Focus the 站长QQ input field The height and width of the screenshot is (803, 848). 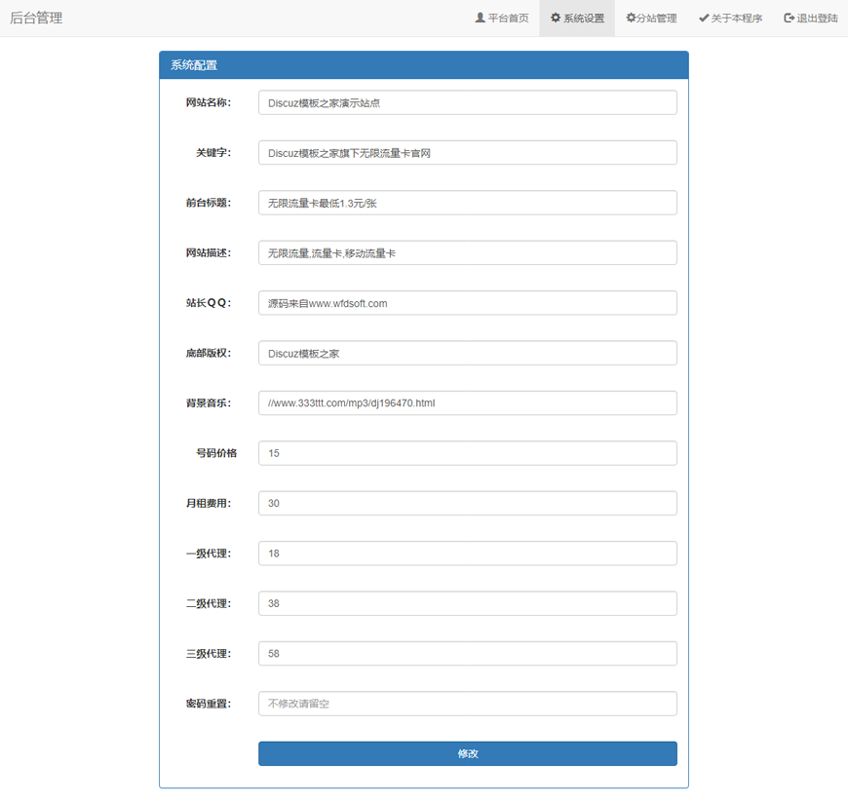coord(467,303)
